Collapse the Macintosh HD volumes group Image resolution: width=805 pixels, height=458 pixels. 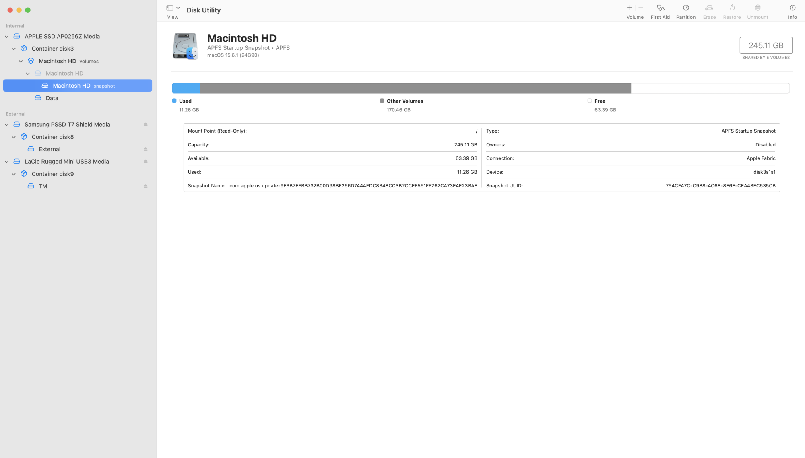21,62
